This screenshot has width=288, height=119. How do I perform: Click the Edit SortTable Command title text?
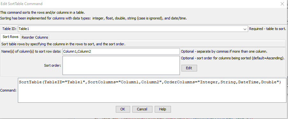[21, 4]
